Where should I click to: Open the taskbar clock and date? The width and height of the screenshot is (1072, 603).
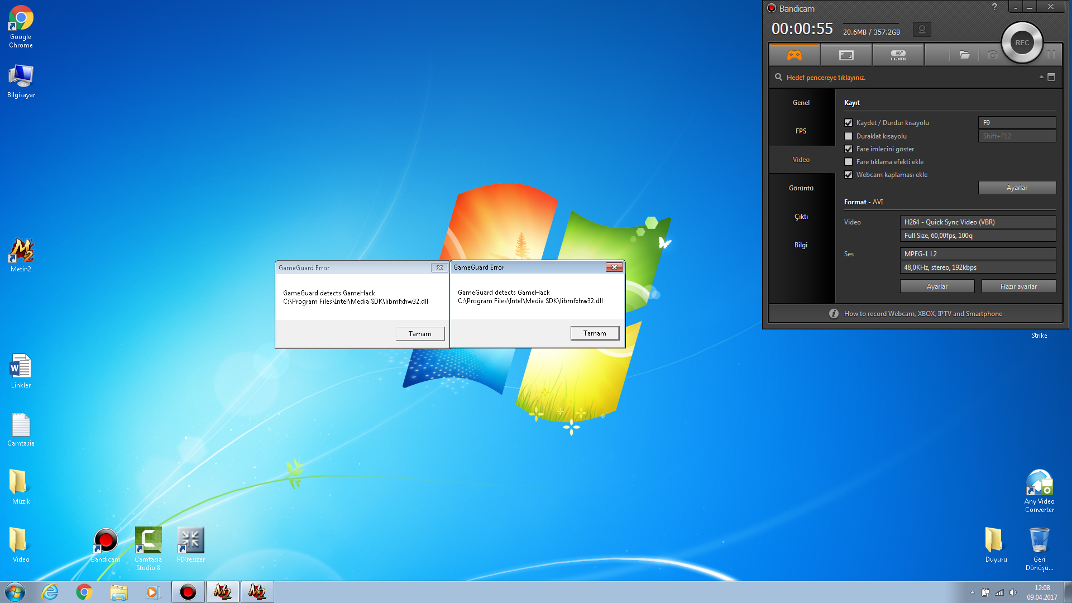pyautogui.click(x=1042, y=592)
